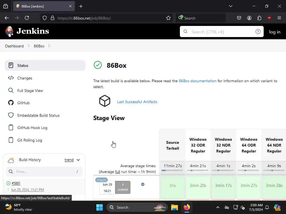Screen dimensions: 286x214
Task: Expand the Dashboard breadcrumb chevron
Action: tap(29, 46)
